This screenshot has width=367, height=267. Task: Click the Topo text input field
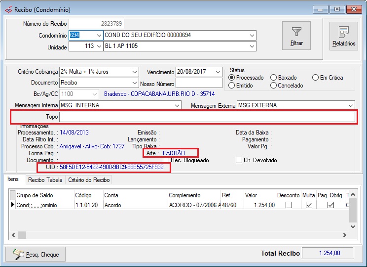207,117
